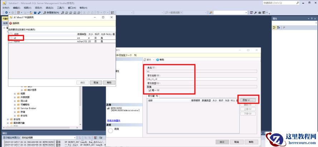The image size is (318, 147).
Task: Click 帮助 Help in select columns dialog
Action: (109, 83)
